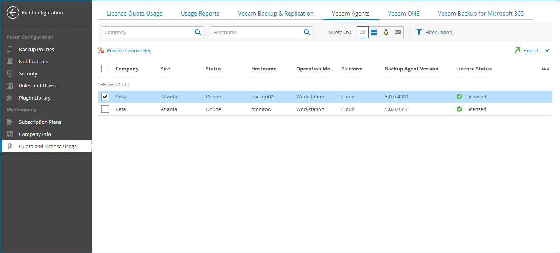The image size is (560, 253).
Task: Open the Filter options via funnel icon
Action: (x=419, y=32)
